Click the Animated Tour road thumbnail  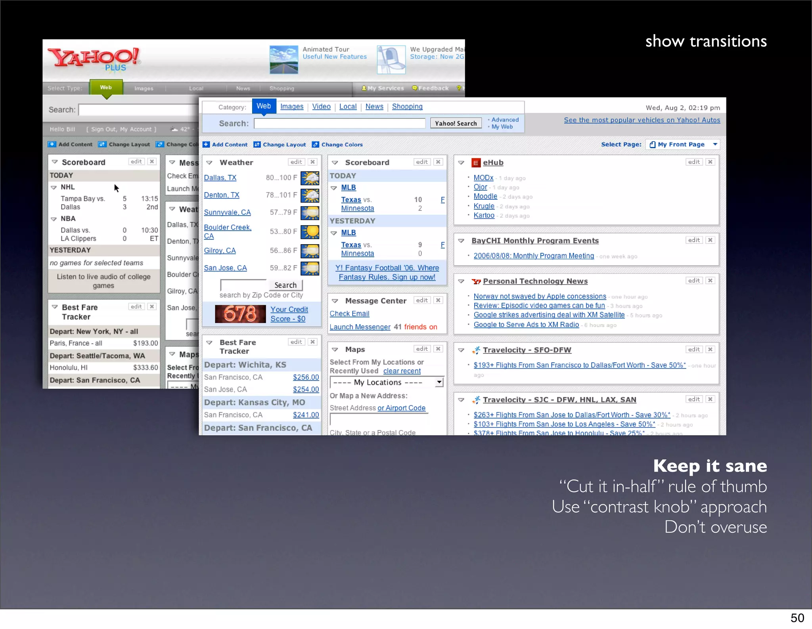[283, 59]
